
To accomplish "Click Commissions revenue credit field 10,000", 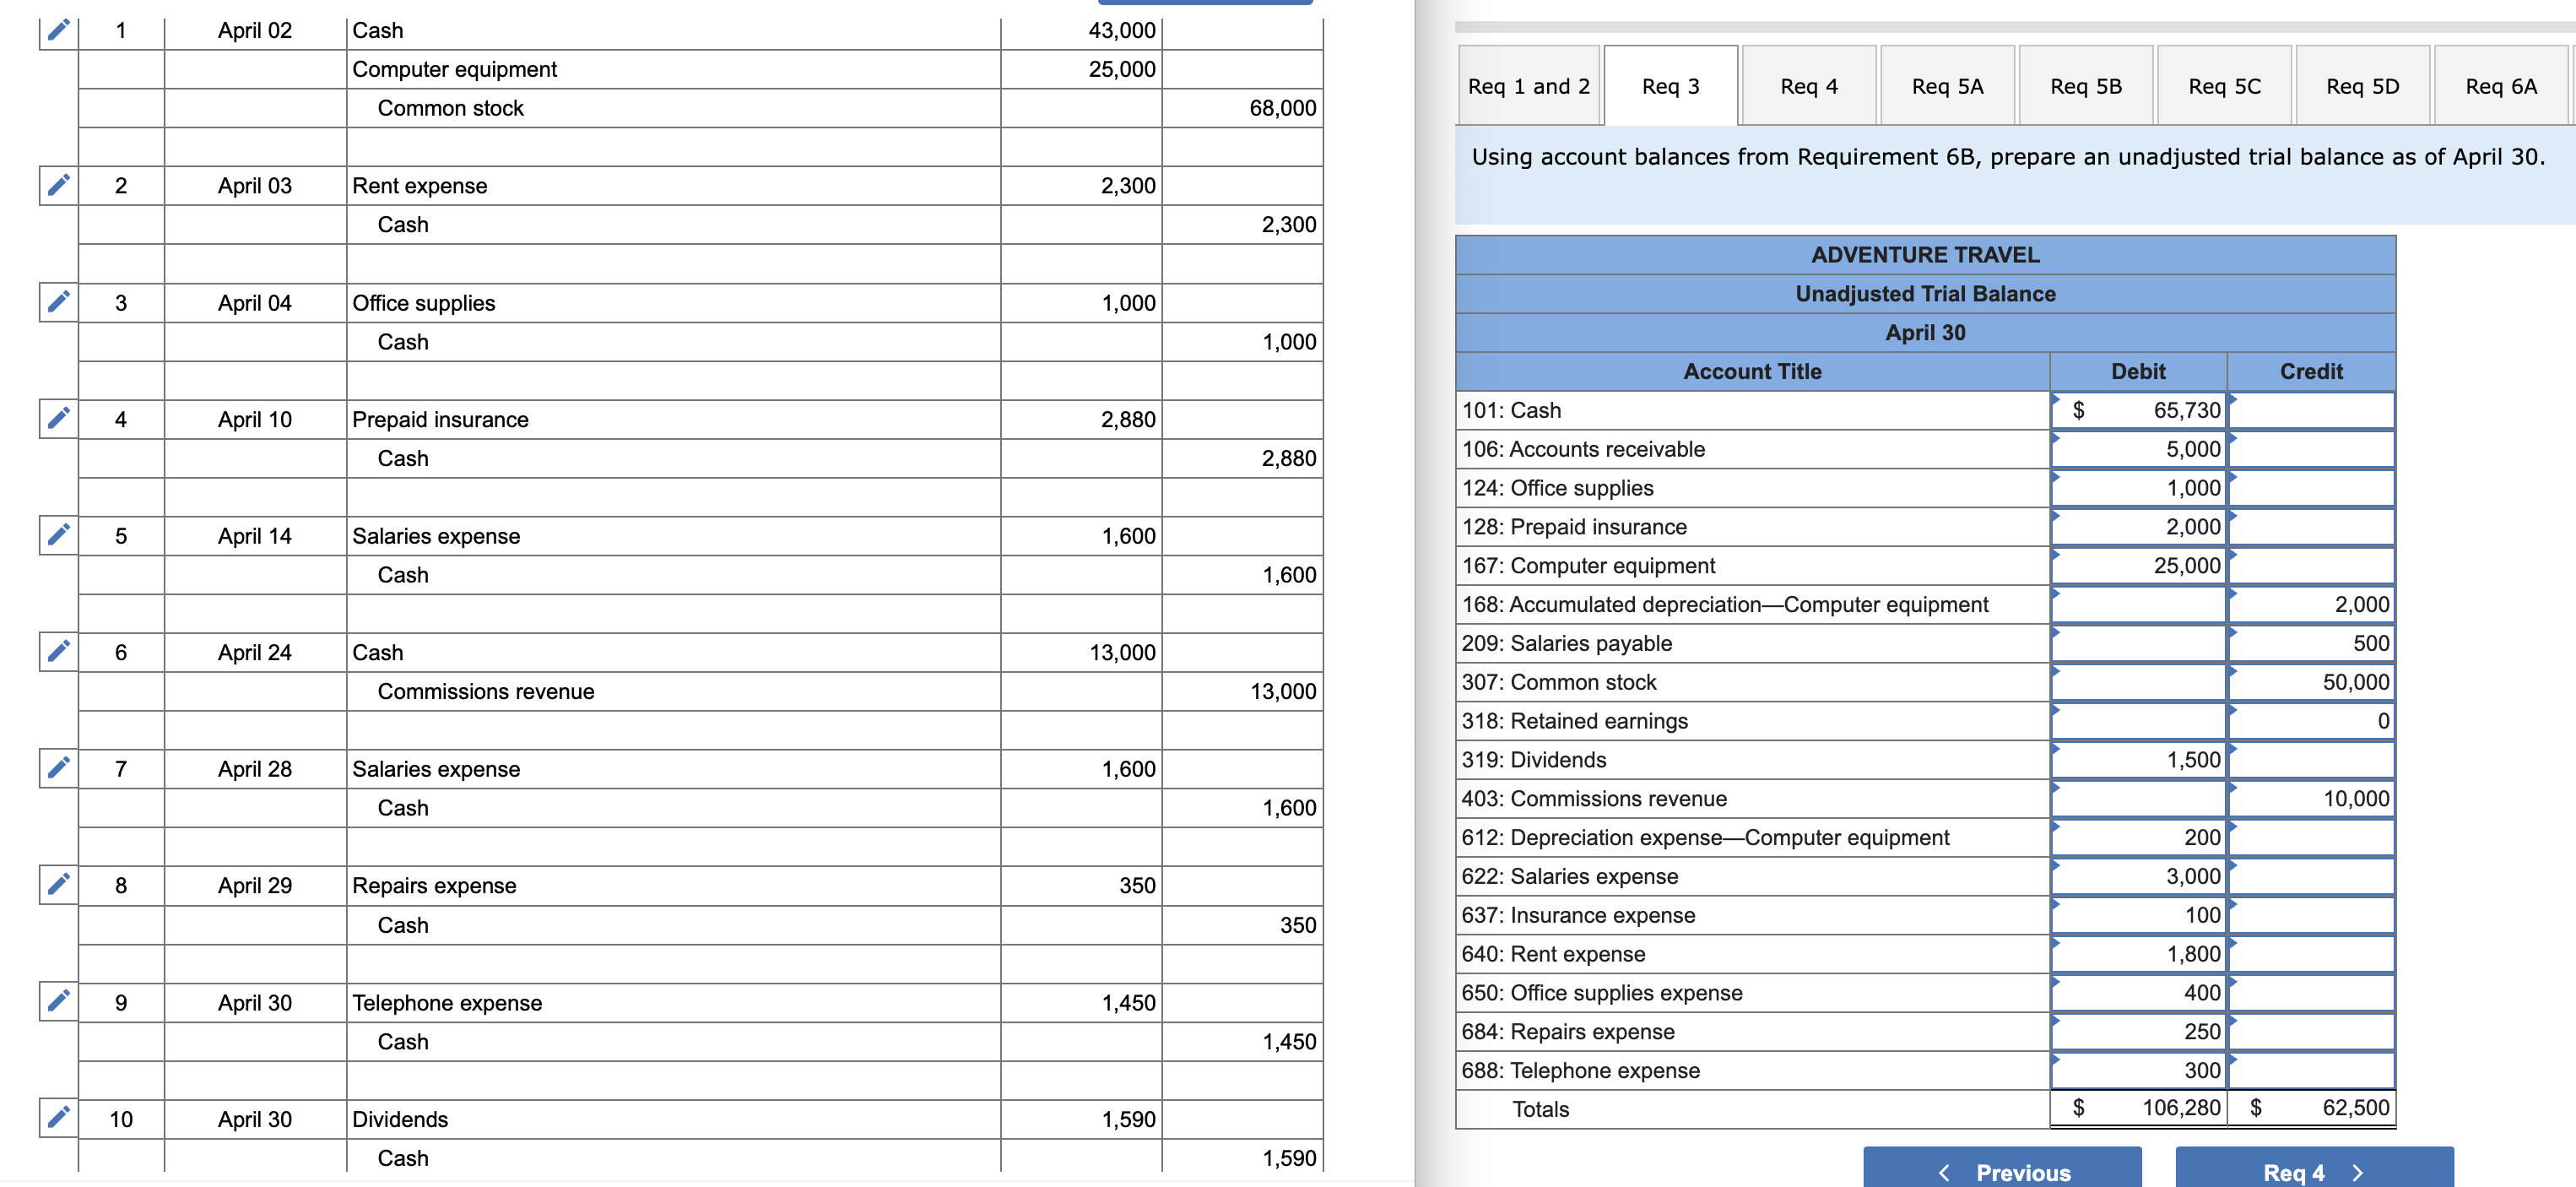I will point(2312,798).
